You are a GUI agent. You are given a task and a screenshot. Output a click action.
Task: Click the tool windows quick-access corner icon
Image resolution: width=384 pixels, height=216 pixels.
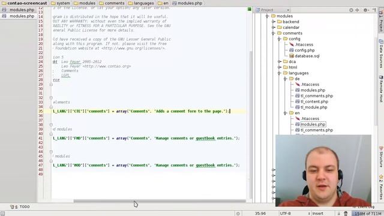[x=2, y=214]
